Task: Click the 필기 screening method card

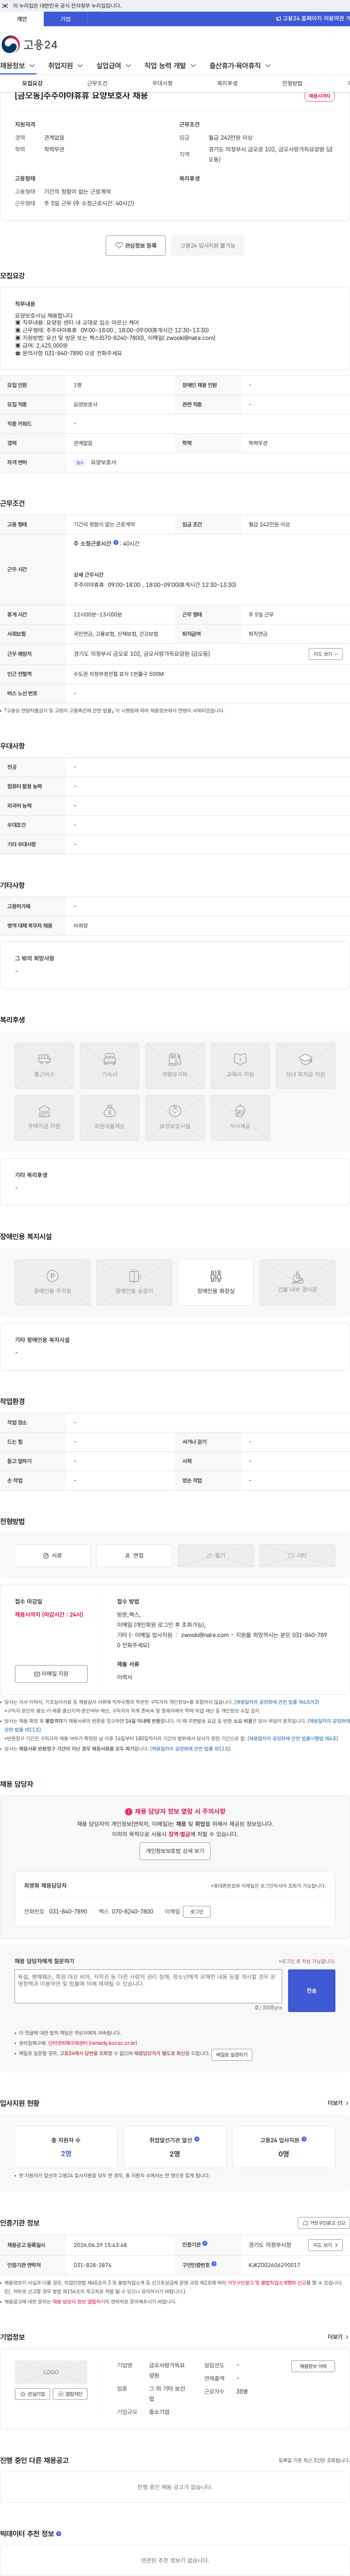Action: click(x=216, y=1555)
